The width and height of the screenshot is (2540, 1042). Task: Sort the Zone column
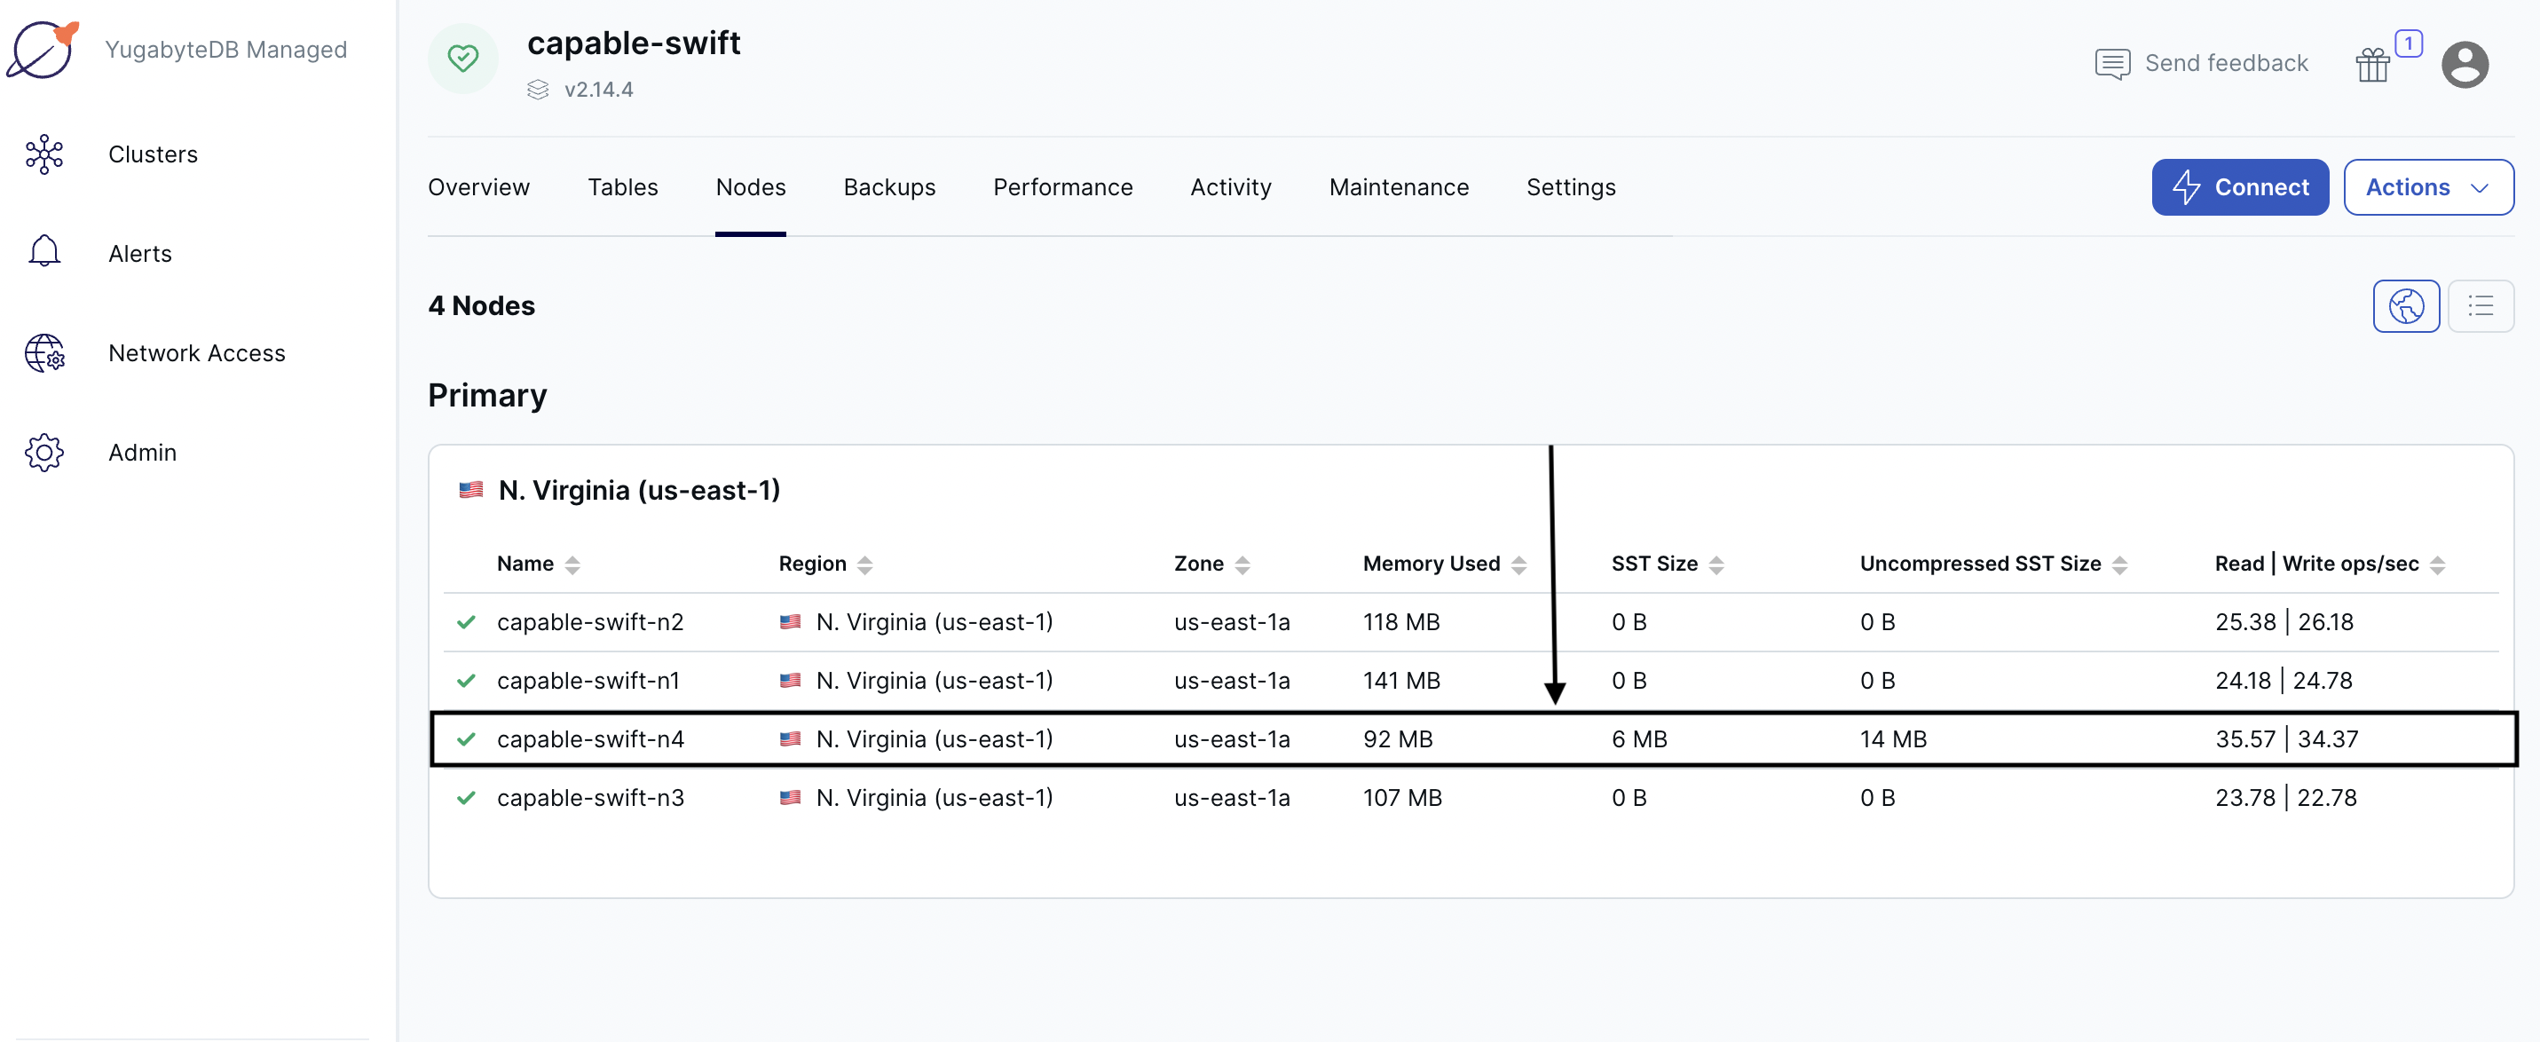pyautogui.click(x=1244, y=564)
